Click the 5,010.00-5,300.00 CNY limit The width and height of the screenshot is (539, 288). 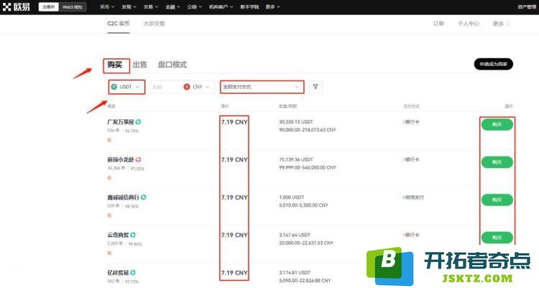pyautogui.click(x=303, y=205)
